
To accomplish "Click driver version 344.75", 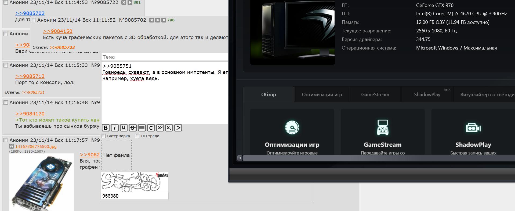I will coord(423,39).
